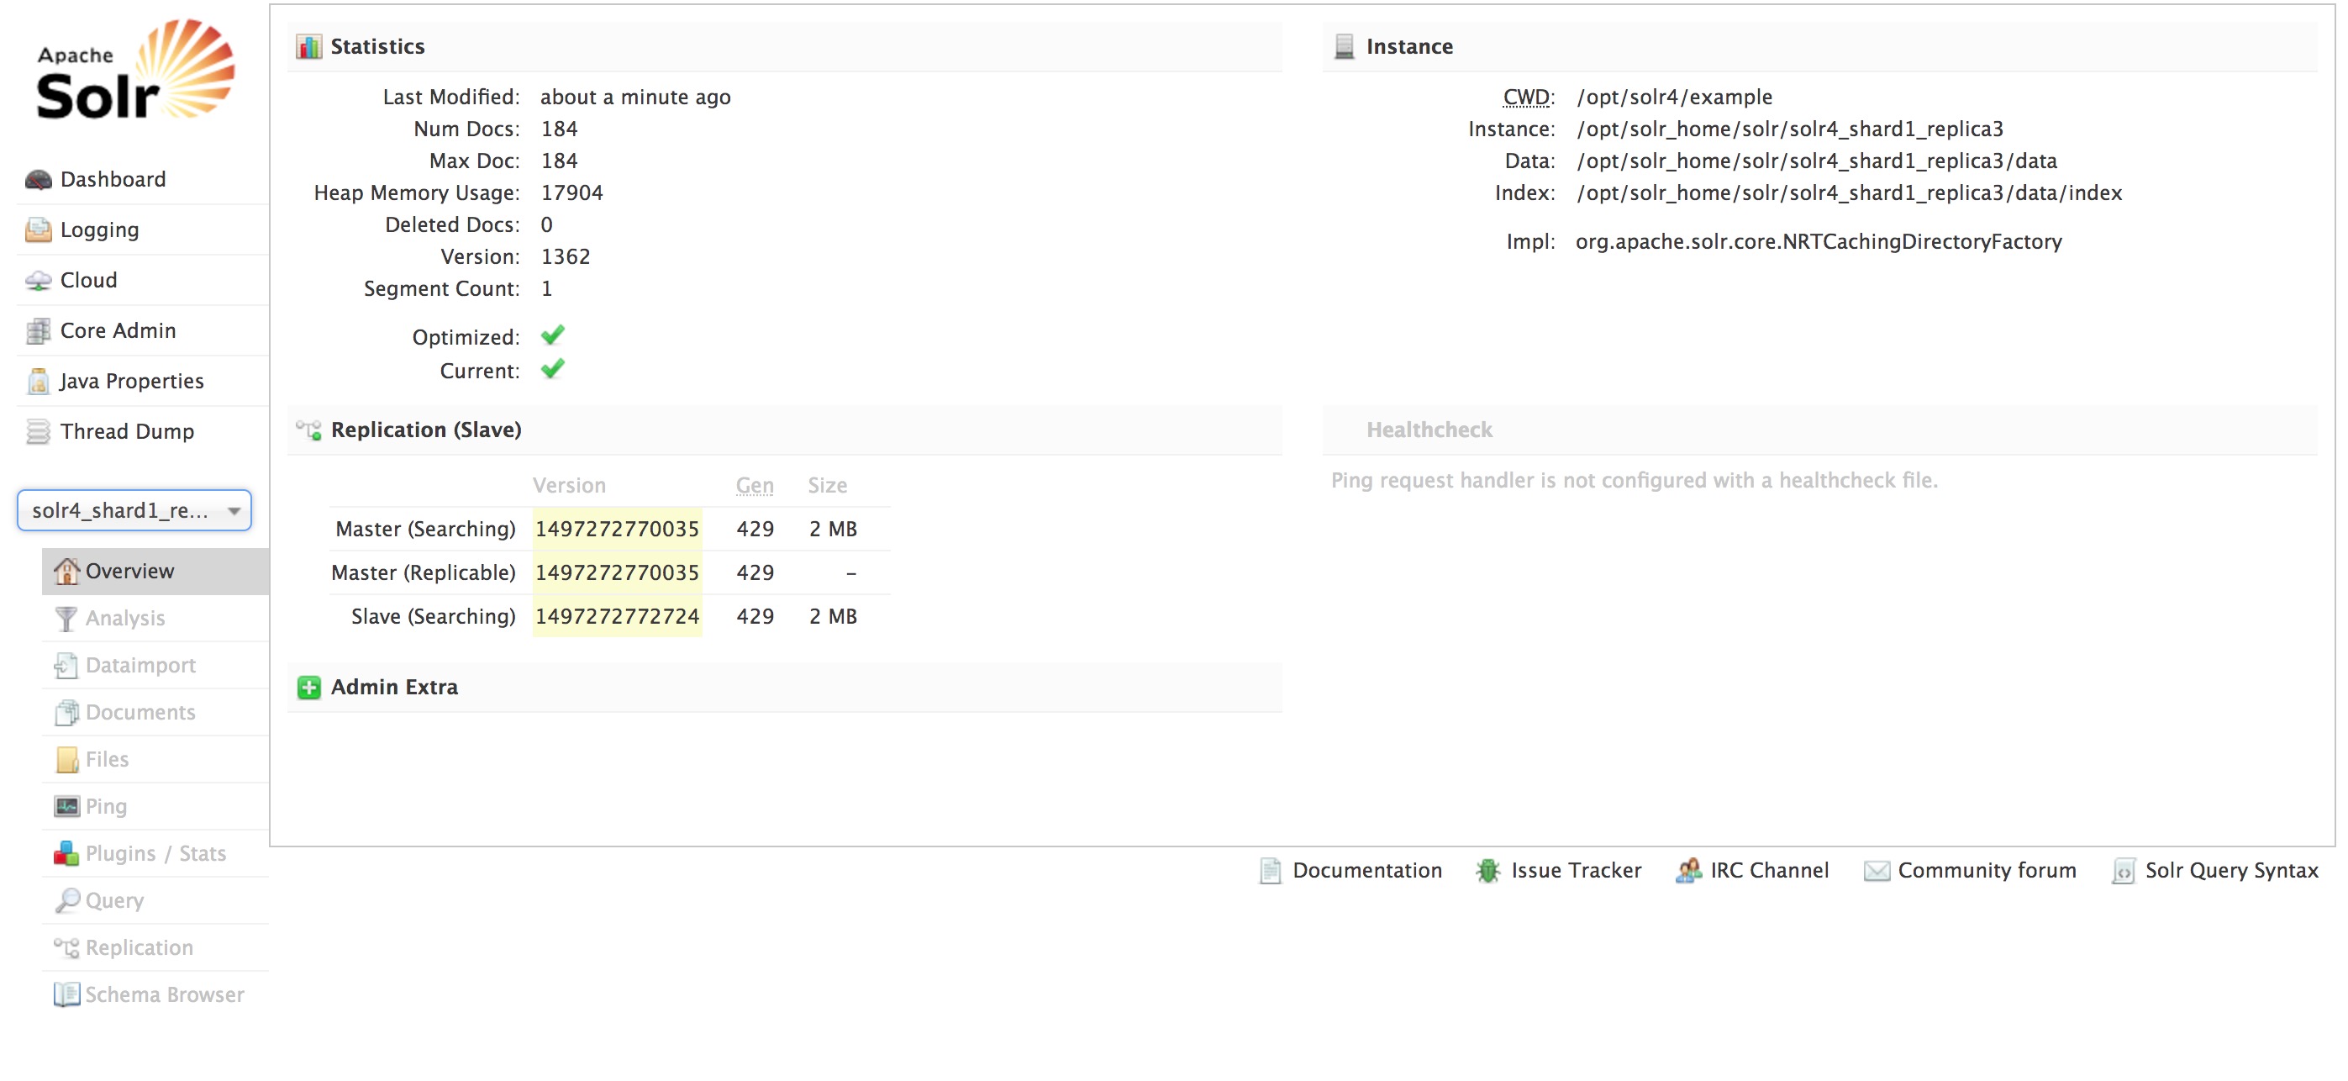
Task: Open the Analysis page
Action: [x=125, y=619]
